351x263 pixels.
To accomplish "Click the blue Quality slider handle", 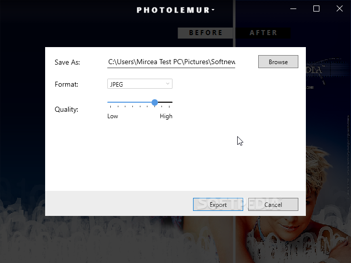I will [x=154, y=102].
